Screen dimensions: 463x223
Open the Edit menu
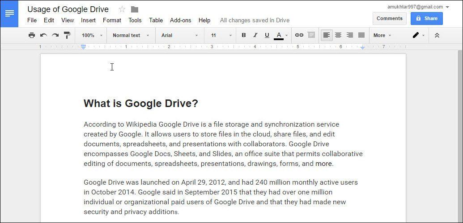(x=49, y=21)
